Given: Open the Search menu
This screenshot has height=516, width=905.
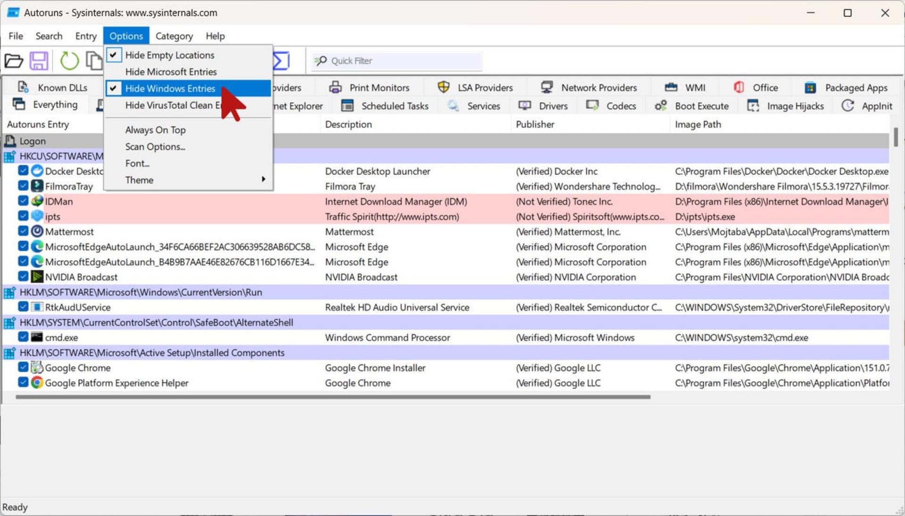Looking at the screenshot, I should (49, 36).
